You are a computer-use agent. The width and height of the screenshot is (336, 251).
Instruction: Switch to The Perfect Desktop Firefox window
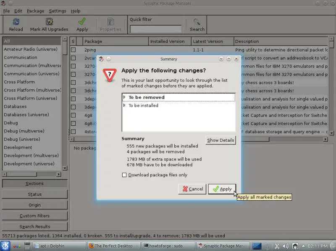click(x=114, y=246)
